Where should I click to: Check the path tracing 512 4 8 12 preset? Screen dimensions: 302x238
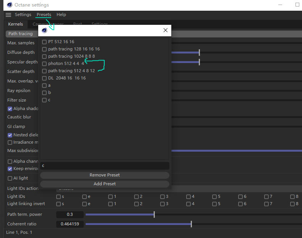[44, 71]
